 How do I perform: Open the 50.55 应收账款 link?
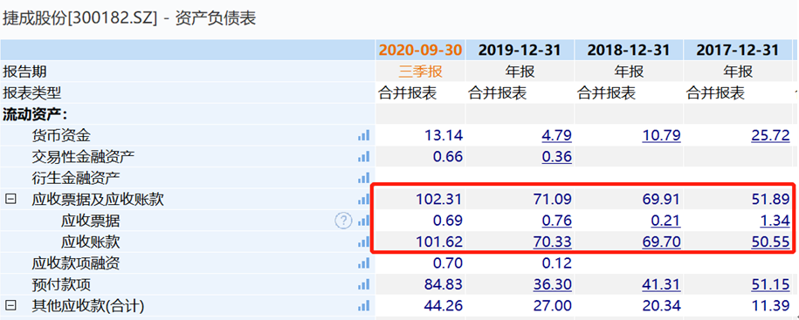click(770, 242)
